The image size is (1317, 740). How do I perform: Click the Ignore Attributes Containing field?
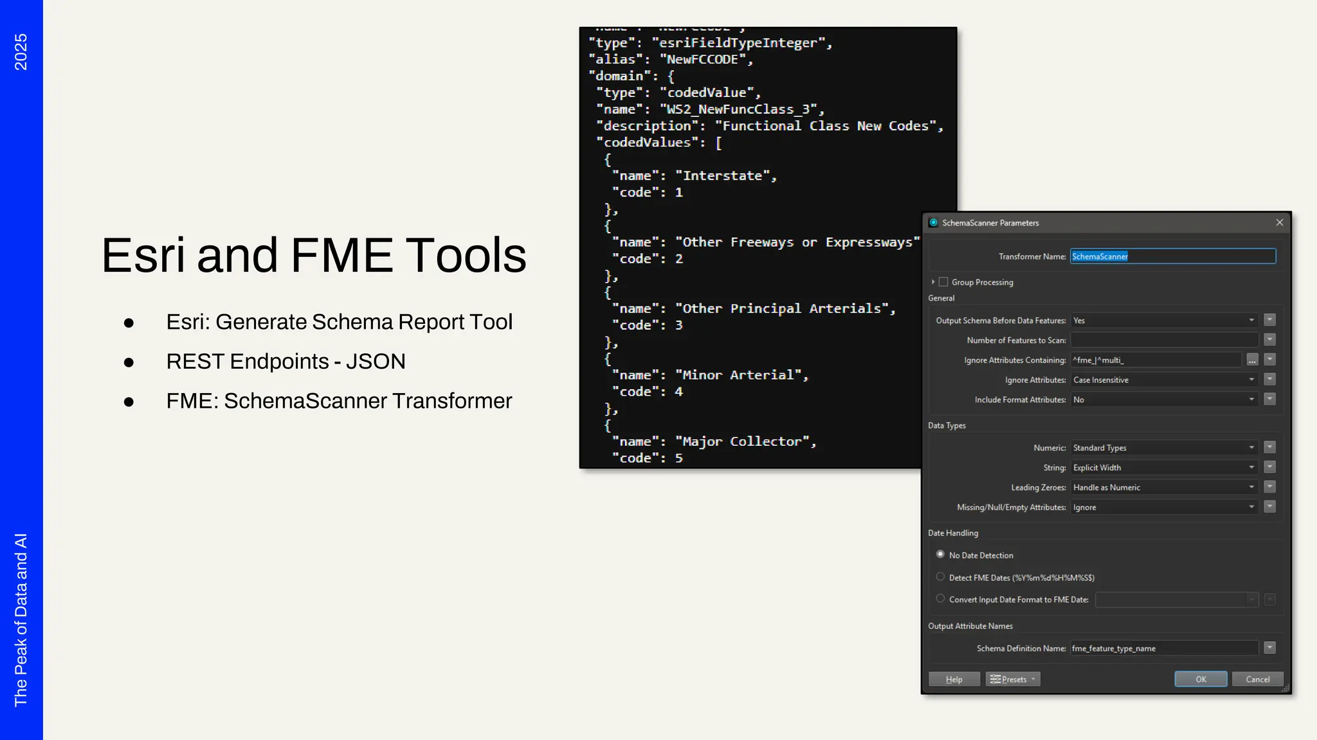[1156, 360]
